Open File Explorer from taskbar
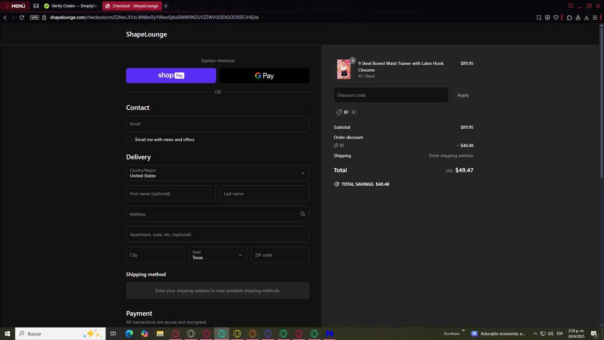The width and height of the screenshot is (604, 340). tap(160, 334)
